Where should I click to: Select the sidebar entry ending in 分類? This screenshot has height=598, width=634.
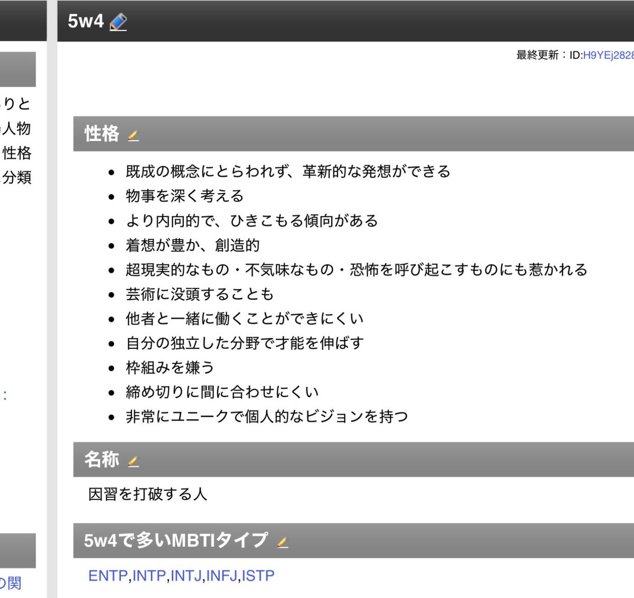16,177
